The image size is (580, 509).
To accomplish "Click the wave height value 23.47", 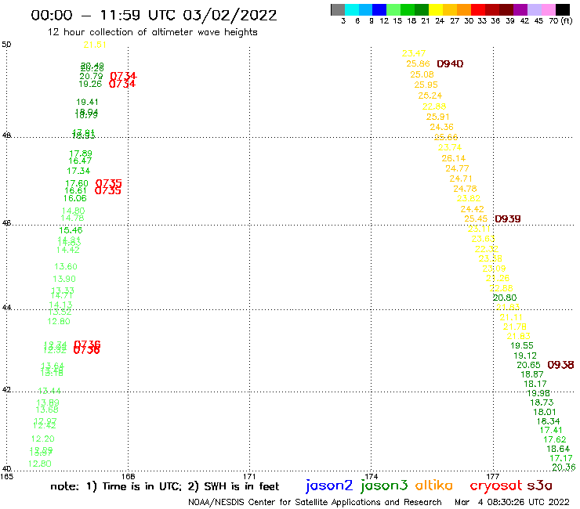I will 414,53.
